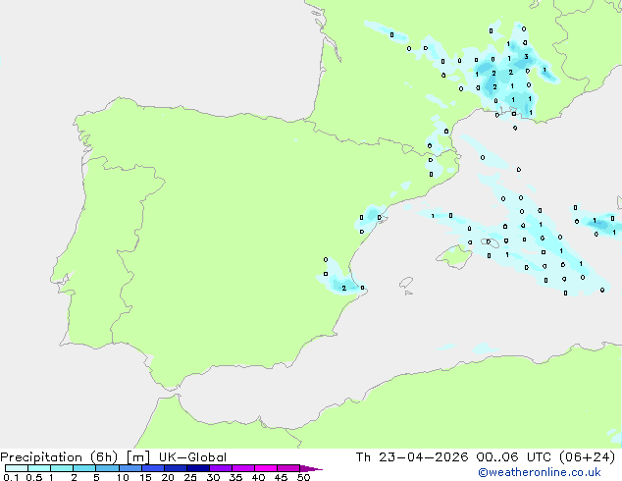
Task: Click the '[m]' unit label
Action: [x=138, y=457]
